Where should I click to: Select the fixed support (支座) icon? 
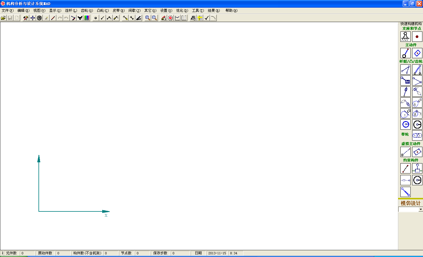click(405, 36)
